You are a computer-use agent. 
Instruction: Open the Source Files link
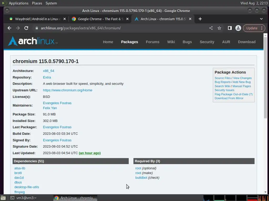[x=223, y=78]
